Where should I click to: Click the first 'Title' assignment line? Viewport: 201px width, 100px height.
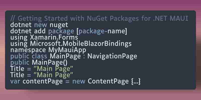(41, 69)
